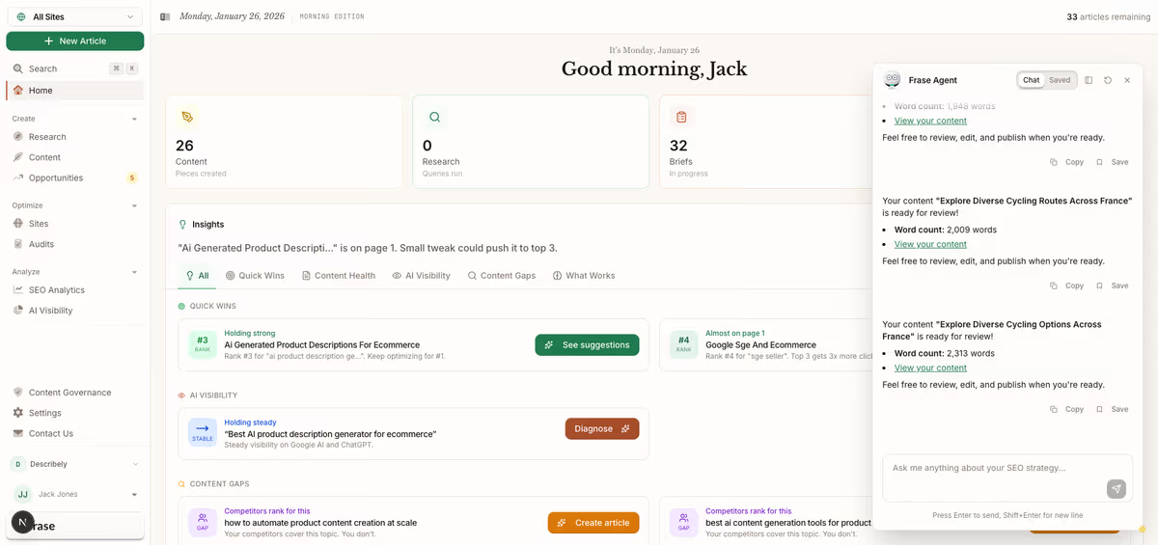The height and width of the screenshot is (545, 1158).
Task: Switch agent panel to Saved
Action: (1060, 80)
